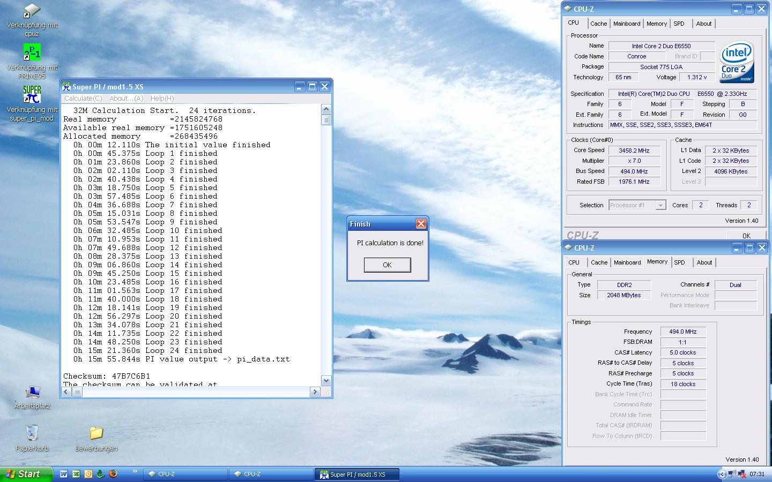Screen dimensions: 772x482
Task: Activate Super PI / mod1.5 XS taskbar button
Action: click(358, 475)
